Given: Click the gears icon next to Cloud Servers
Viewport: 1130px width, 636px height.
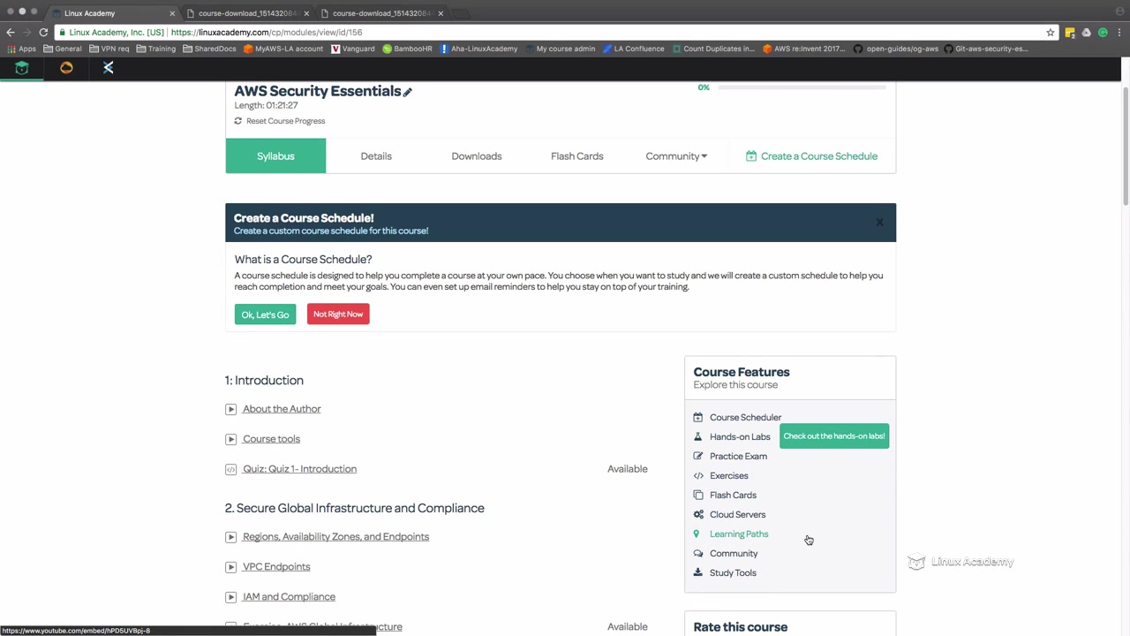Looking at the screenshot, I should (698, 514).
